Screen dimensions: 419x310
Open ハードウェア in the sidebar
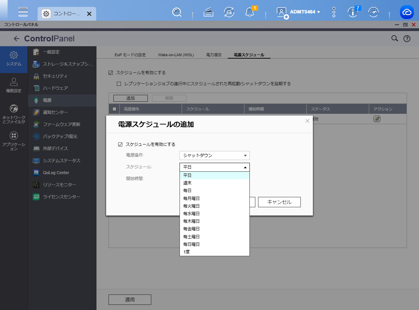[x=55, y=88]
